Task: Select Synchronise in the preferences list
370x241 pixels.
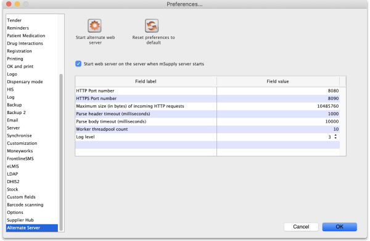Action: (19, 136)
